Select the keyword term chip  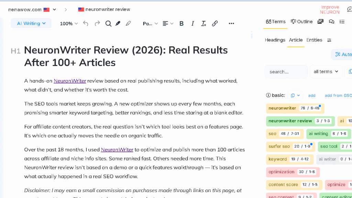[289, 159]
